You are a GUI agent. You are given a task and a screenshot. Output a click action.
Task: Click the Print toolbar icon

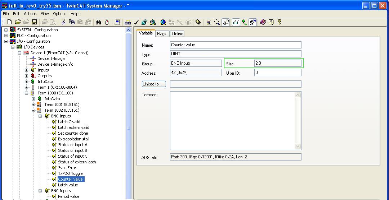click(x=45, y=22)
